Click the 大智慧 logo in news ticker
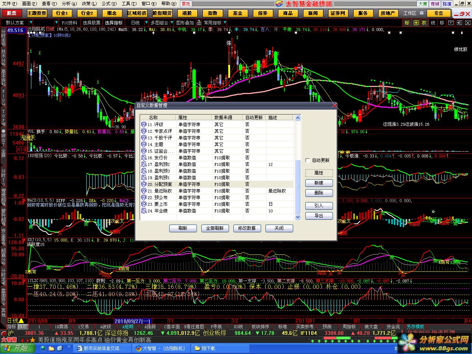Viewport: 472px width, 354px height. pyautogui.click(x=8, y=340)
